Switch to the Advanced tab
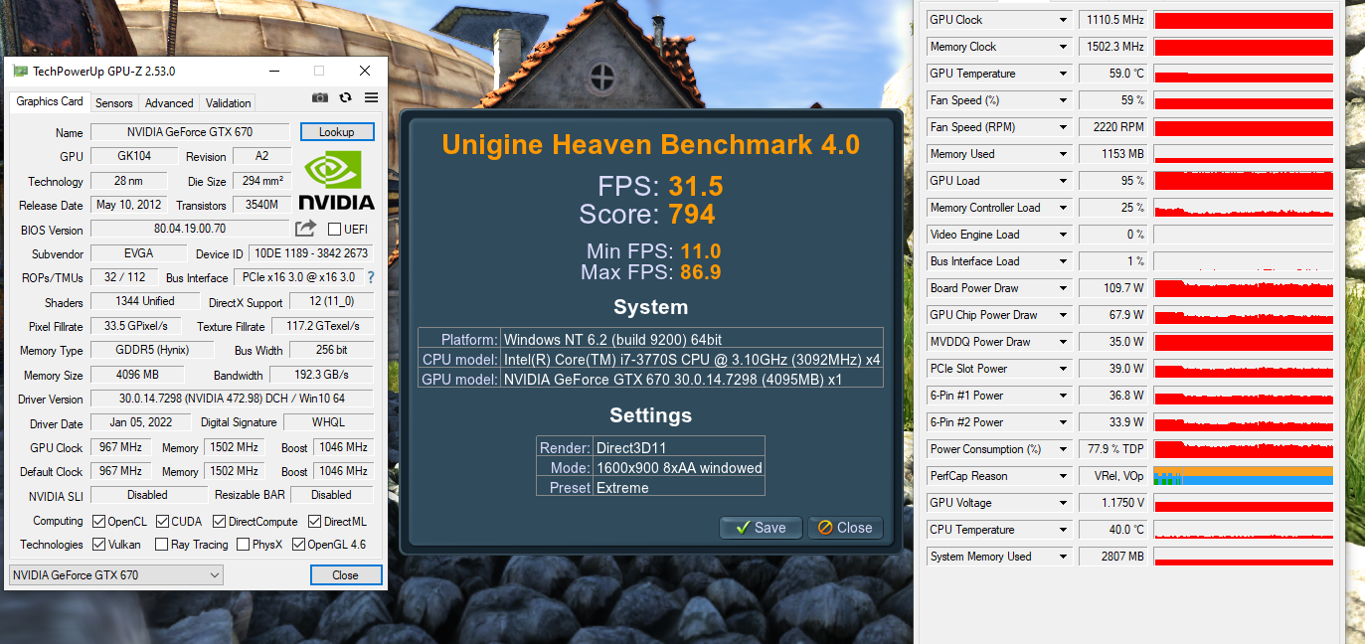This screenshot has height=644, width=1365. tap(169, 102)
